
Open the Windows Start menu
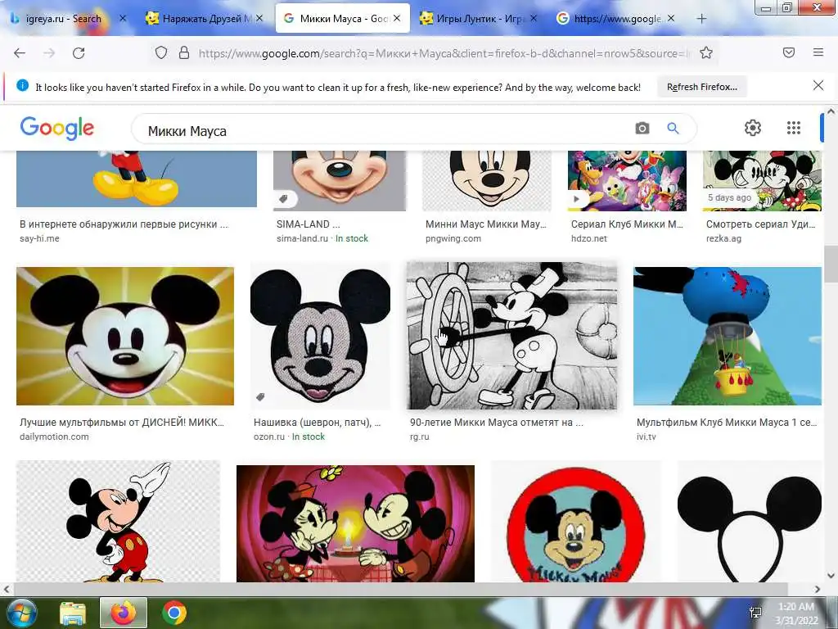[20, 613]
